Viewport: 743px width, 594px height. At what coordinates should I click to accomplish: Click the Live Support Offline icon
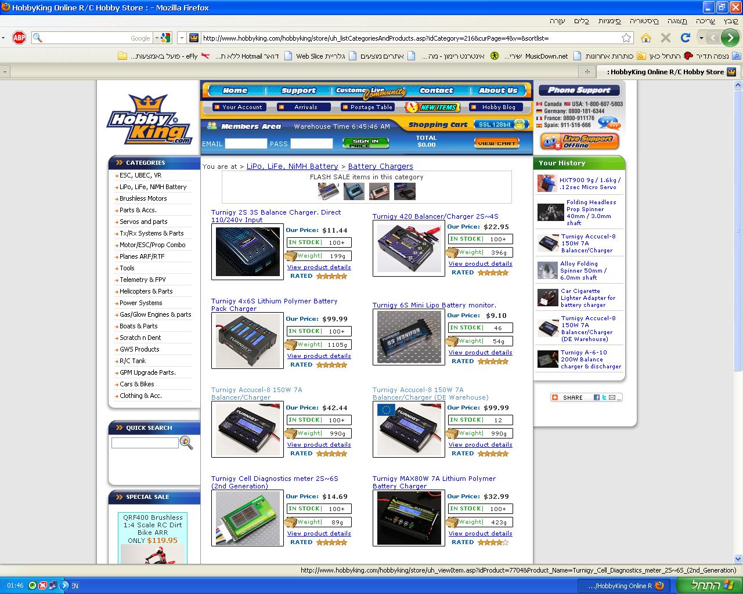point(579,142)
